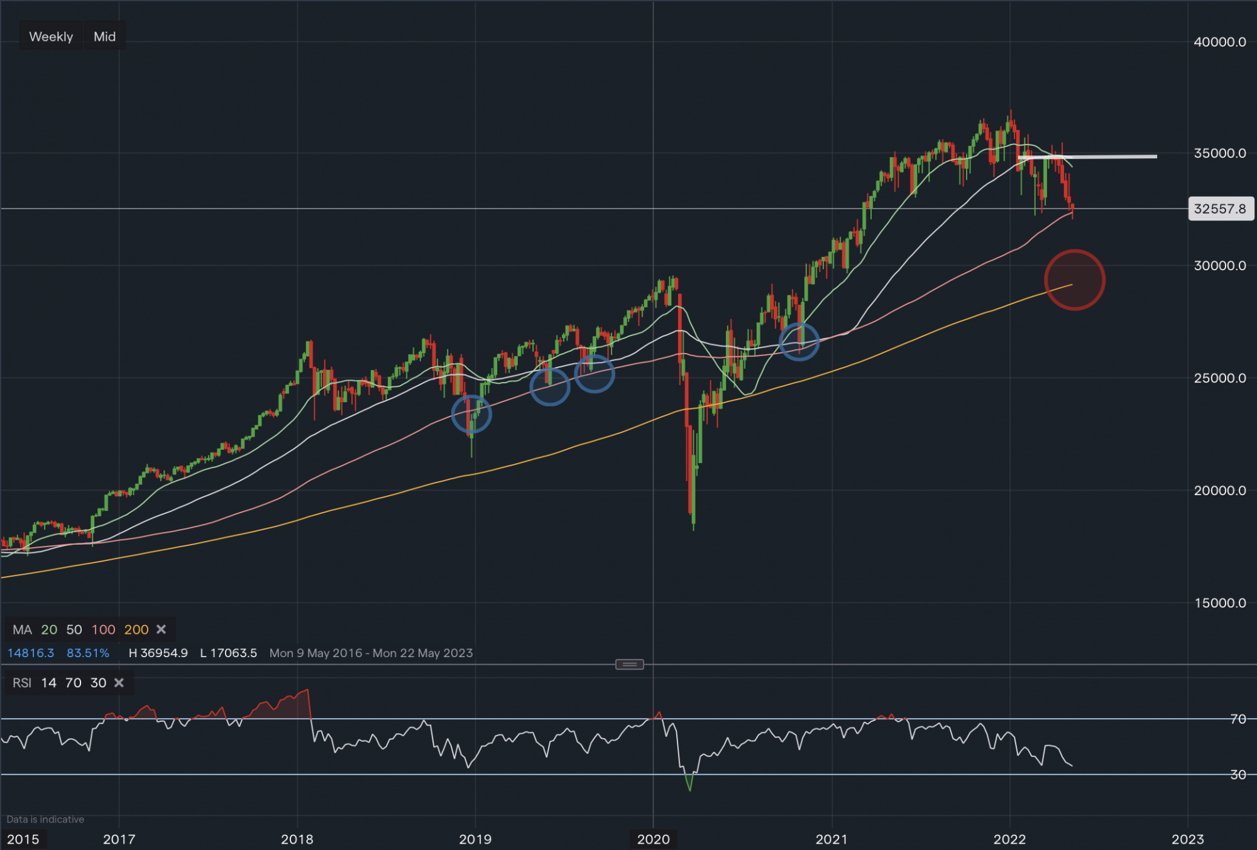Select the blue circle annotation from late 2018

(x=473, y=413)
